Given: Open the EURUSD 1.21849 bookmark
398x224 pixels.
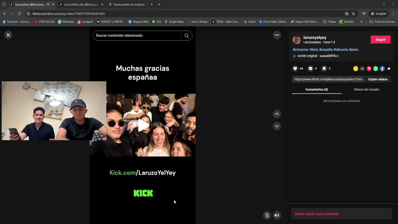Looking at the screenshot, I should pyautogui.click(x=110, y=22).
